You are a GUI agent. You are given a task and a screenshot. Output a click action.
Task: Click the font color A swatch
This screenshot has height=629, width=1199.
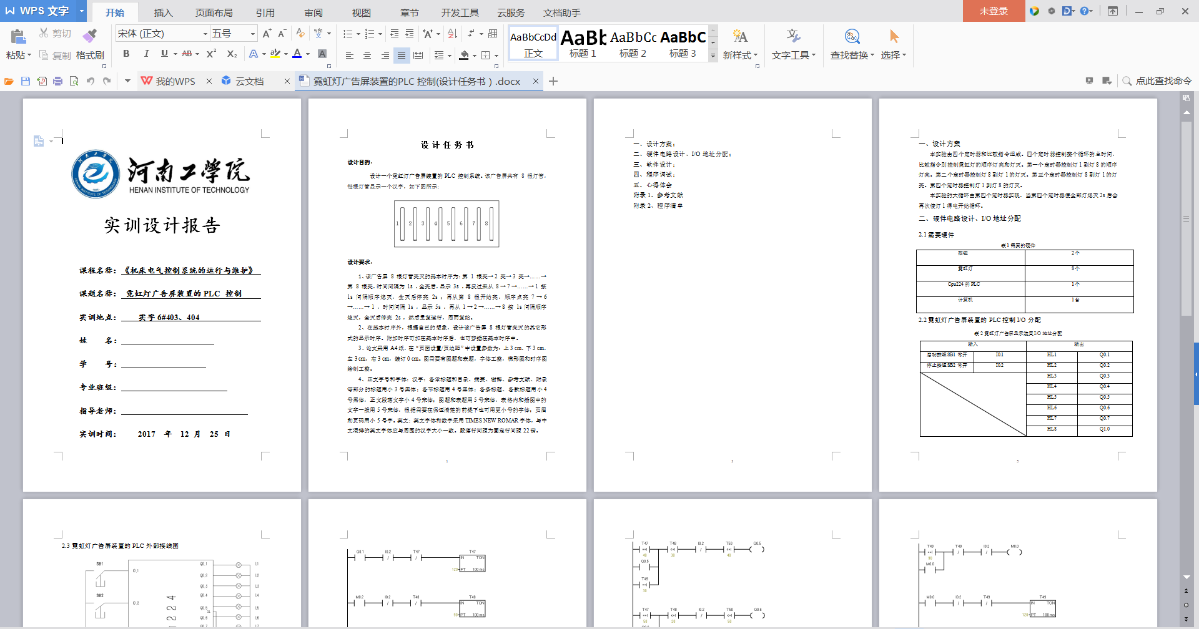pyautogui.click(x=297, y=54)
